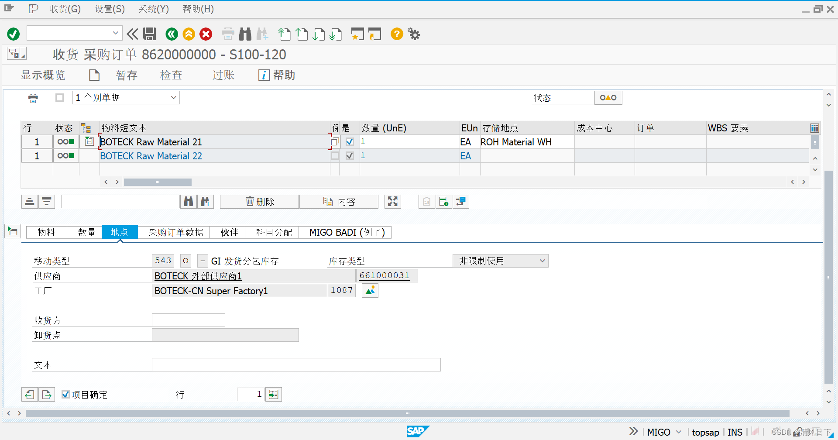Click the 显示概览 button
Viewport: 838px width, 440px height.
point(43,75)
